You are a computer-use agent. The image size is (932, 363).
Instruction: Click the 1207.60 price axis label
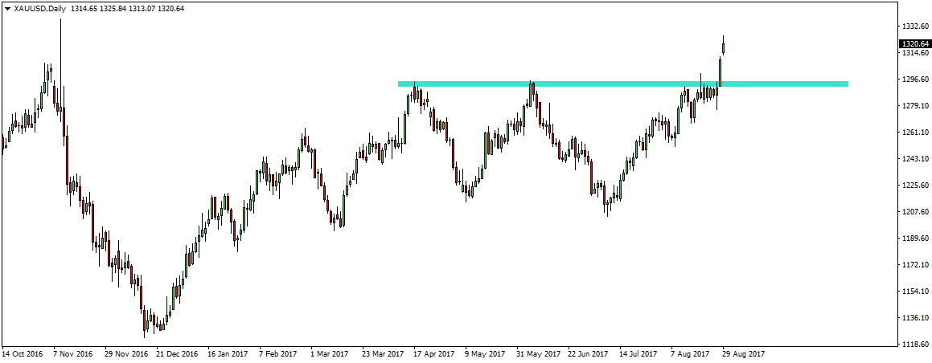pos(915,212)
